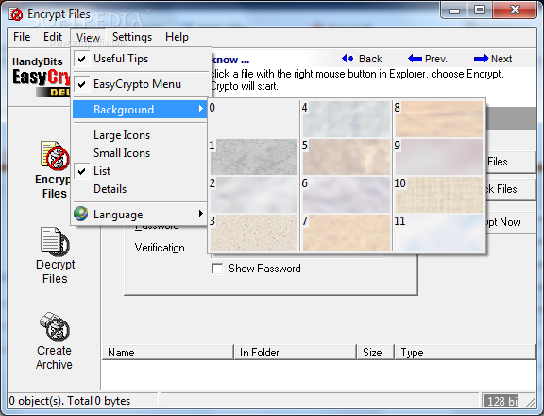Open the Settings menu
This screenshot has width=544, height=416.
(x=132, y=37)
